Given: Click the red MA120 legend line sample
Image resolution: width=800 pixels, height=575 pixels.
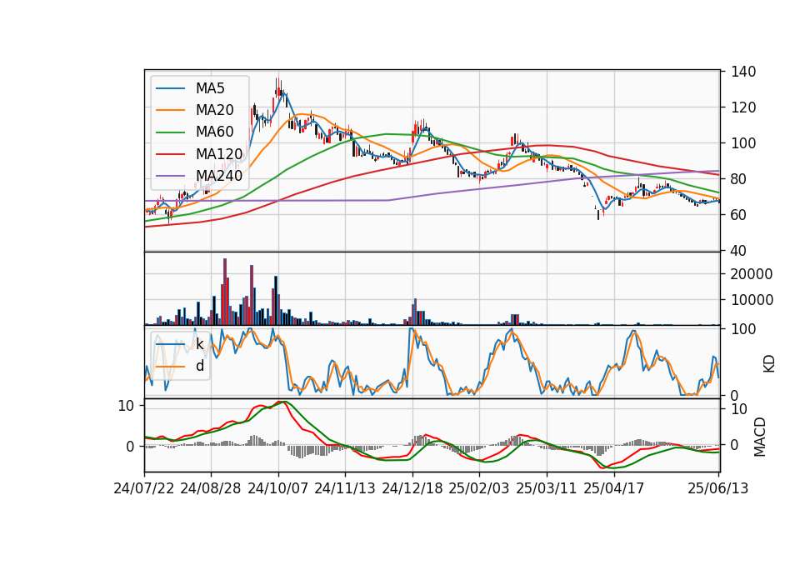Looking at the screenshot, I should coord(170,154).
